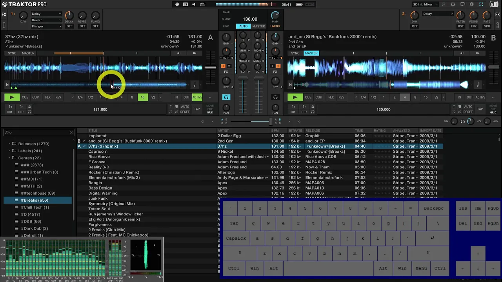Click the Native Instruments logo
Viewport: 502px width, 282px height.
click(493, 4)
